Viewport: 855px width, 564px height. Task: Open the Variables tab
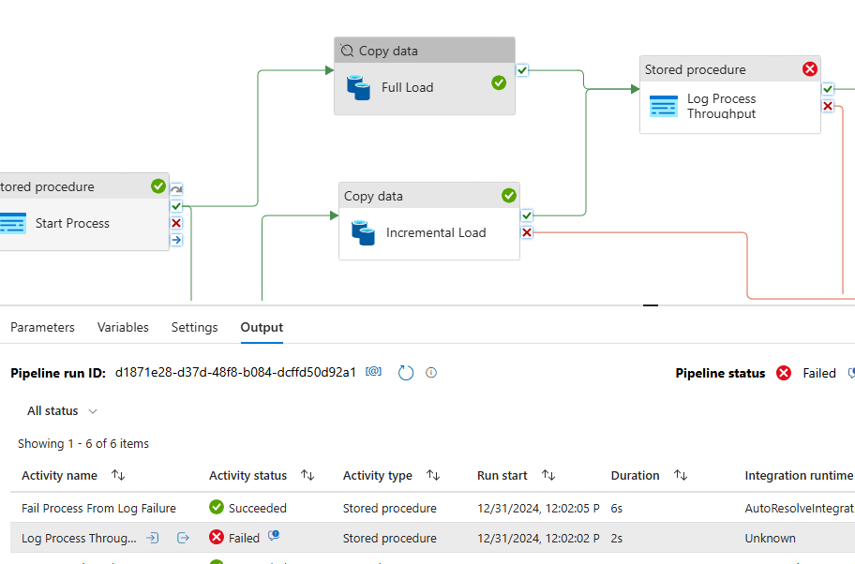[123, 328]
